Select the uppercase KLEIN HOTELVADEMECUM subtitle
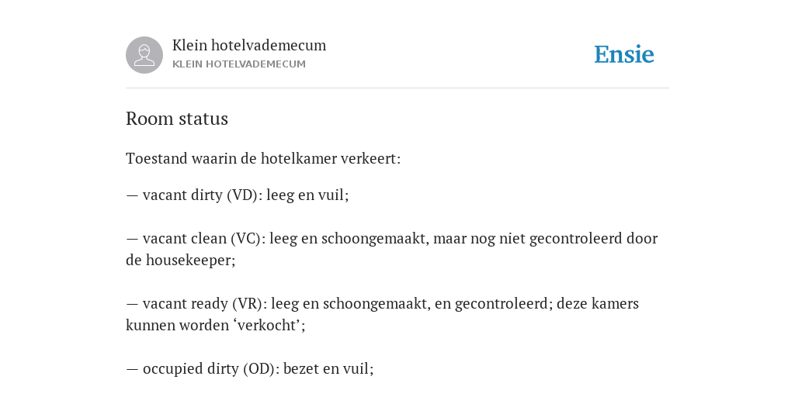The height and width of the screenshot is (397, 795). pyautogui.click(x=239, y=64)
